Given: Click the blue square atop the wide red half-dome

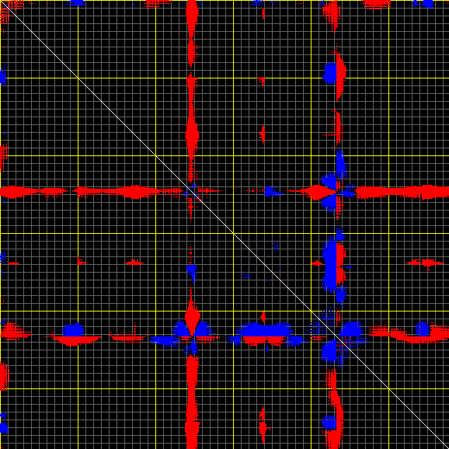Looking at the screenshot, I should tap(73, 330).
